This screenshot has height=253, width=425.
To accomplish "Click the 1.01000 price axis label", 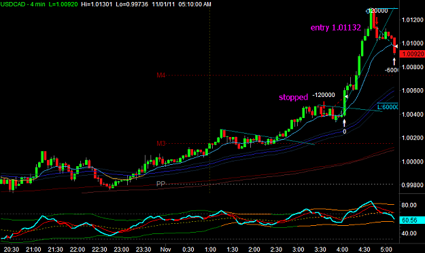I will [x=412, y=43].
